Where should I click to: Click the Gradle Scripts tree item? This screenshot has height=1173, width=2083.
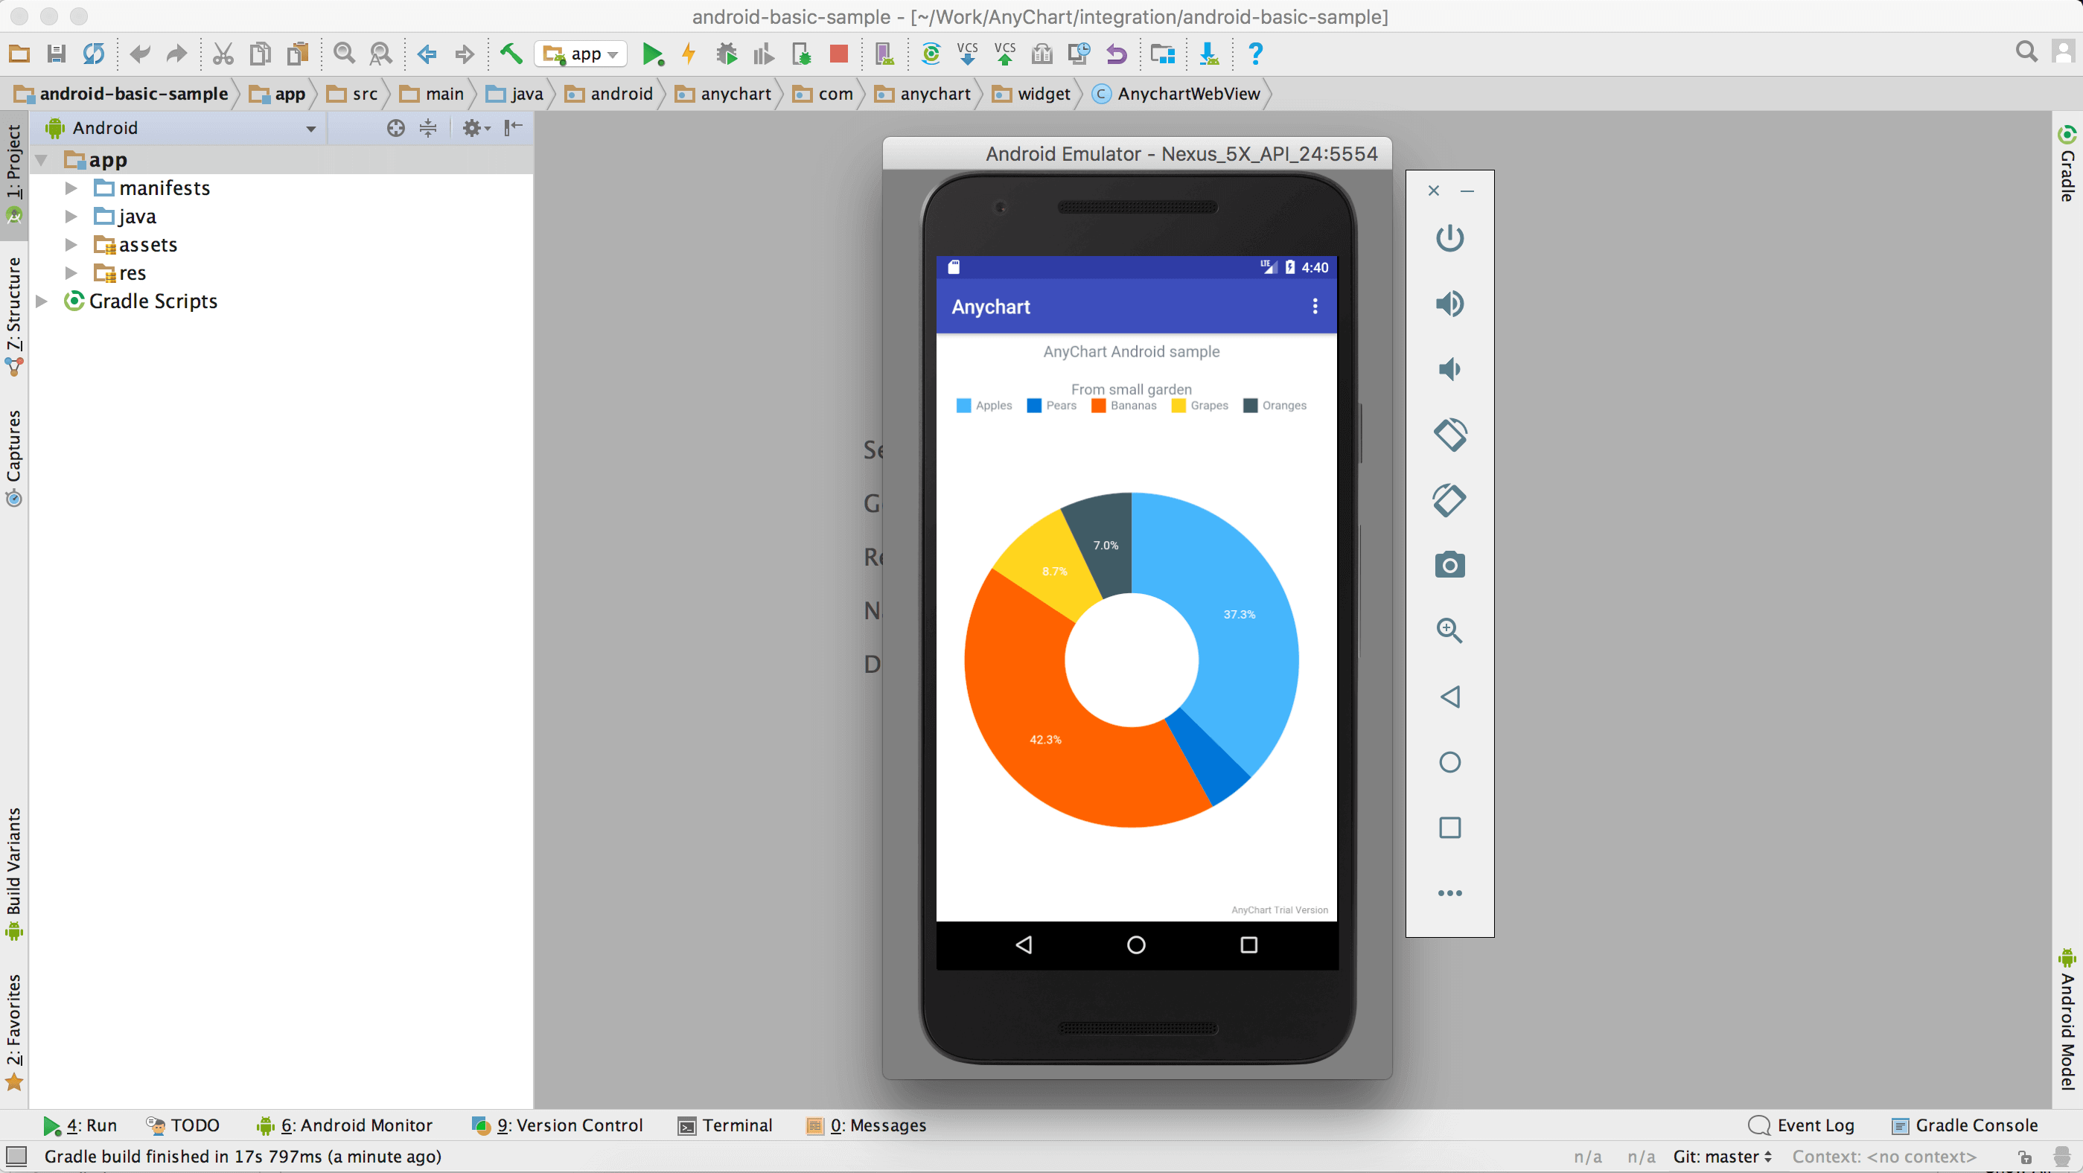click(152, 299)
